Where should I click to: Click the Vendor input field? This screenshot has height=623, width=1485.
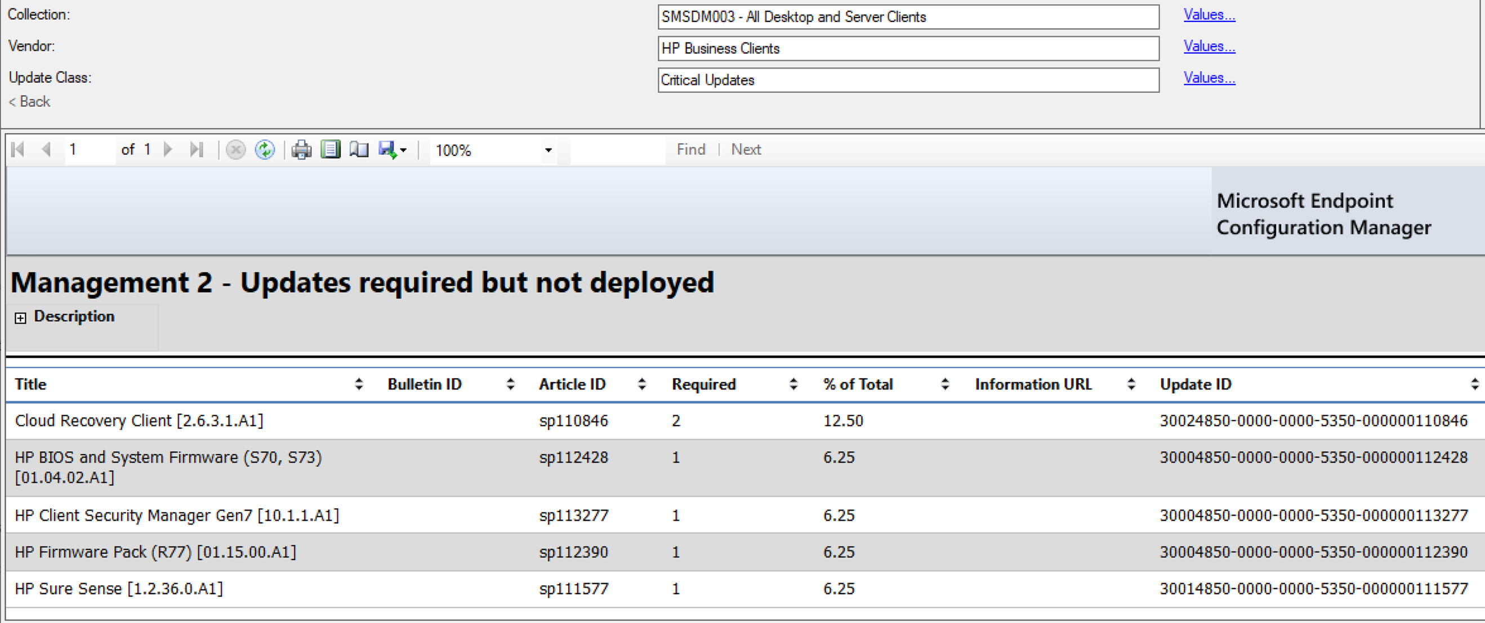908,48
